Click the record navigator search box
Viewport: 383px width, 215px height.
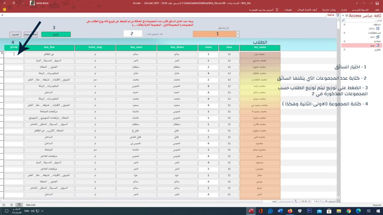tap(270, 201)
